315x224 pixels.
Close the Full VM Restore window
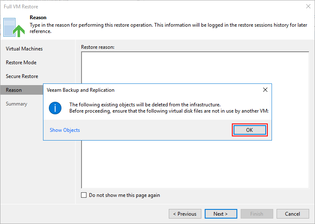click(308, 6)
